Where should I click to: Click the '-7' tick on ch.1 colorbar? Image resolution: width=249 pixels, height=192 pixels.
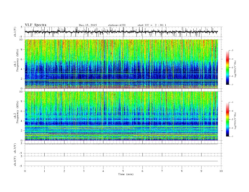tap(232, 85)
